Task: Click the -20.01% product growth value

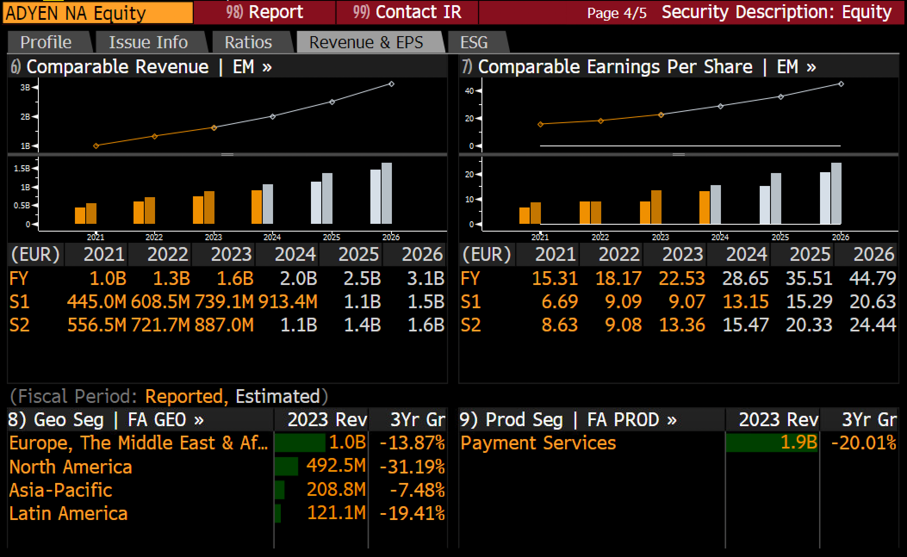Action: click(x=864, y=443)
